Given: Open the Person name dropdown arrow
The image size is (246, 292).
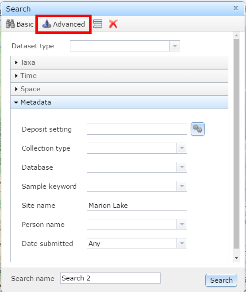Looking at the screenshot, I should click(182, 224).
